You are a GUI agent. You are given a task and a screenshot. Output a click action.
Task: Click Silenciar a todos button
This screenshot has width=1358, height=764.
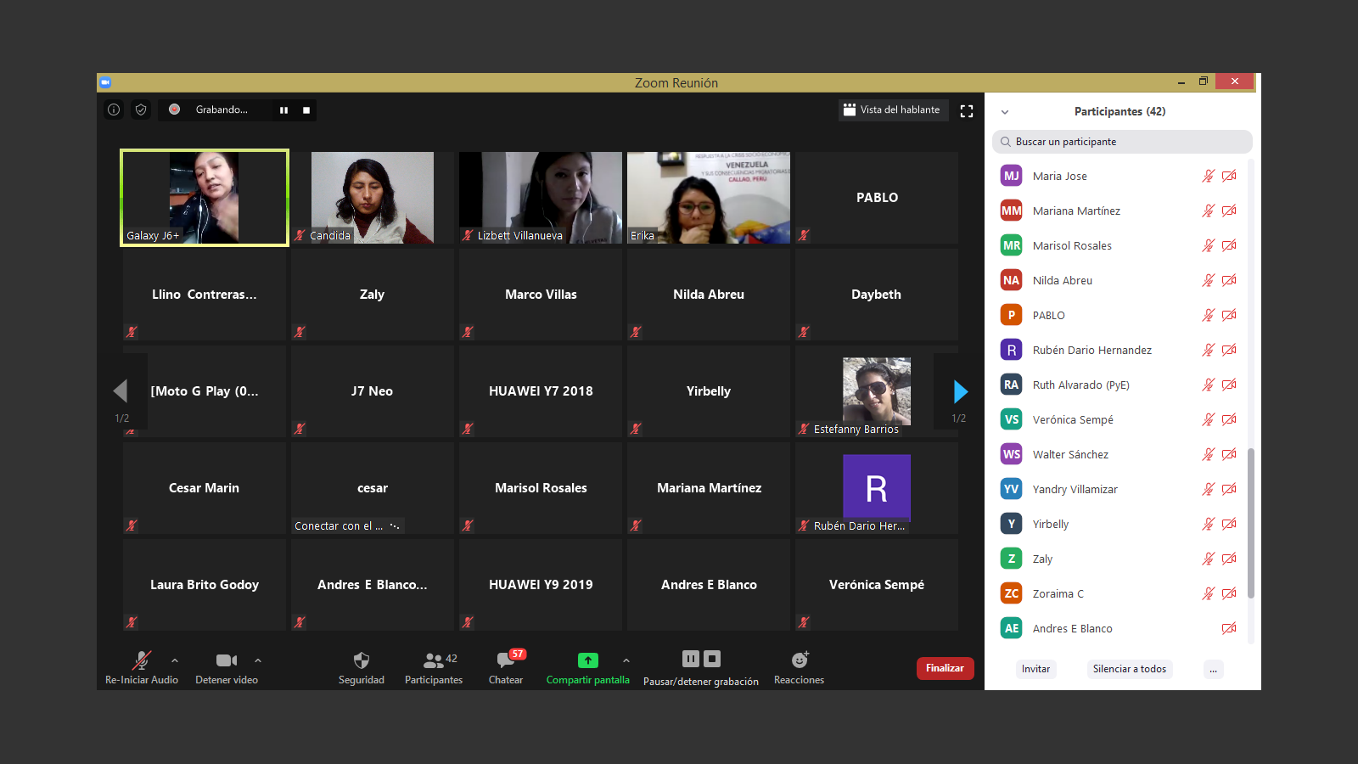click(x=1129, y=669)
